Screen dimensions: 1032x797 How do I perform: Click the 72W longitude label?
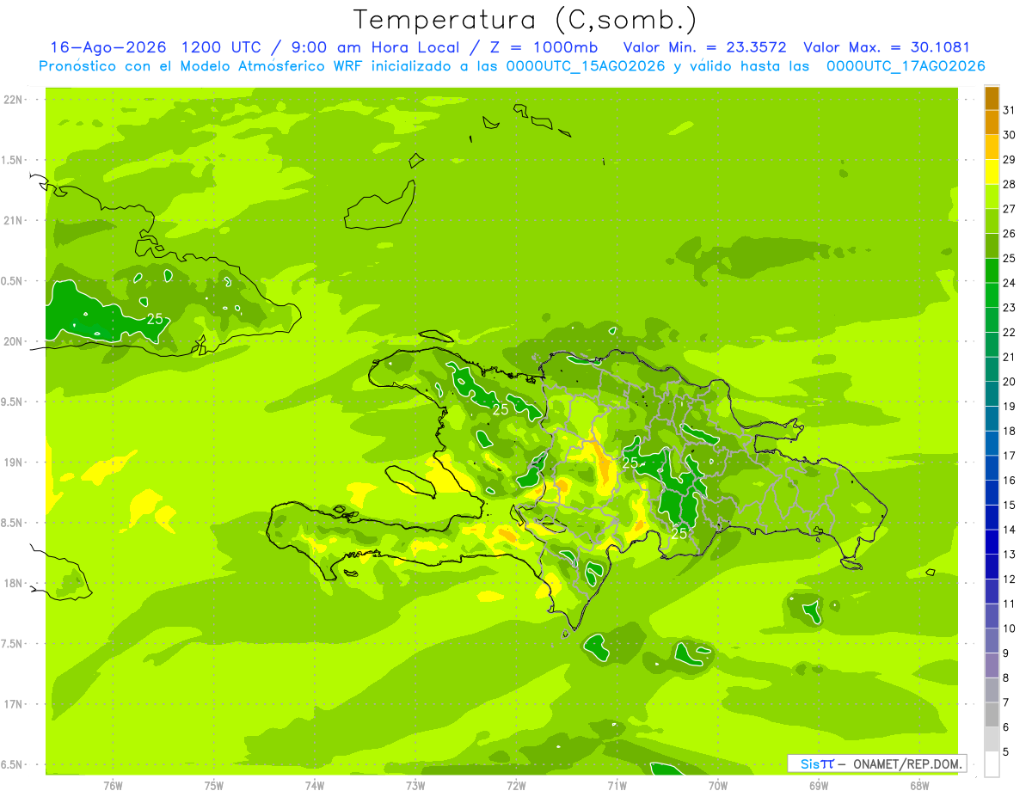pyautogui.click(x=516, y=785)
